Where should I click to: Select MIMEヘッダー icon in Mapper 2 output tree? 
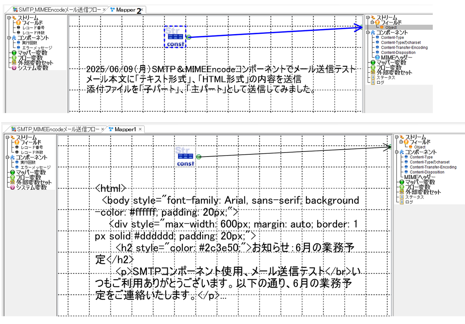coord(377,57)
